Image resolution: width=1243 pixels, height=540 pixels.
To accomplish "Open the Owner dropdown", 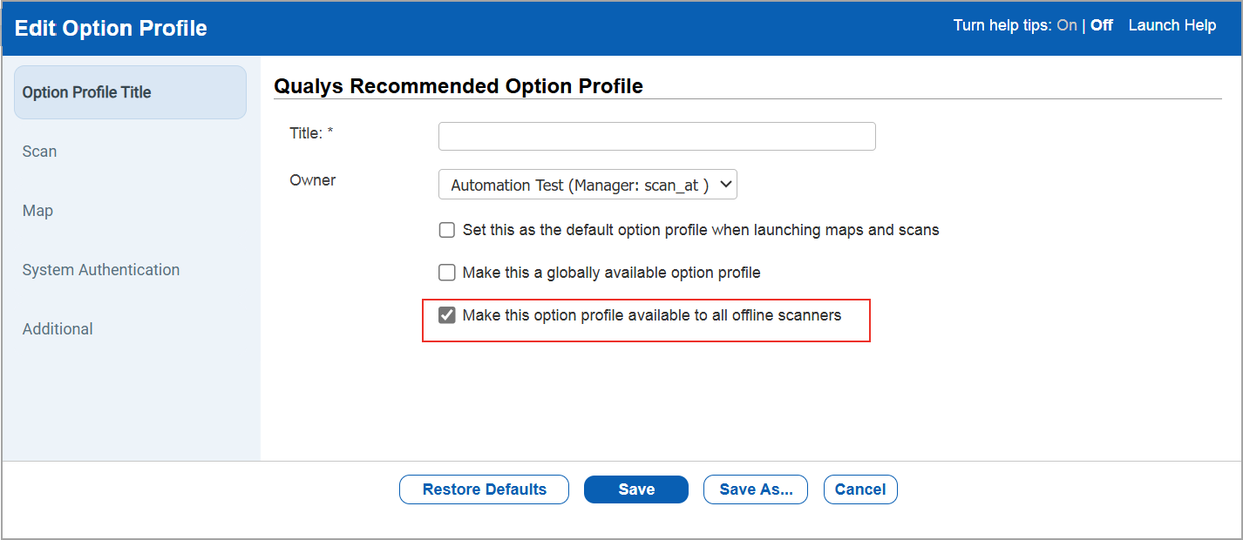I will [x=587, y=184].
